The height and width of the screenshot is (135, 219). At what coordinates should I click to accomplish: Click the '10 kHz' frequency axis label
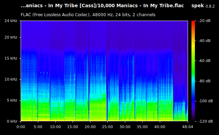tap(11, 79)
